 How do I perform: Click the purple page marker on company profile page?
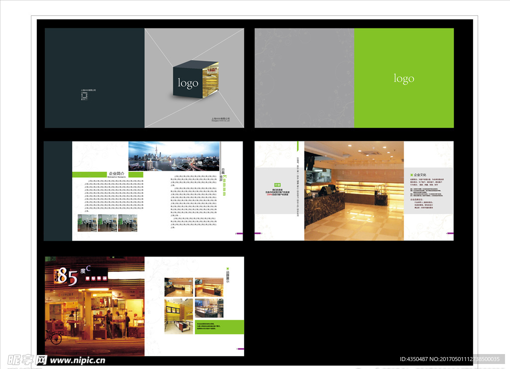point(239,233)
